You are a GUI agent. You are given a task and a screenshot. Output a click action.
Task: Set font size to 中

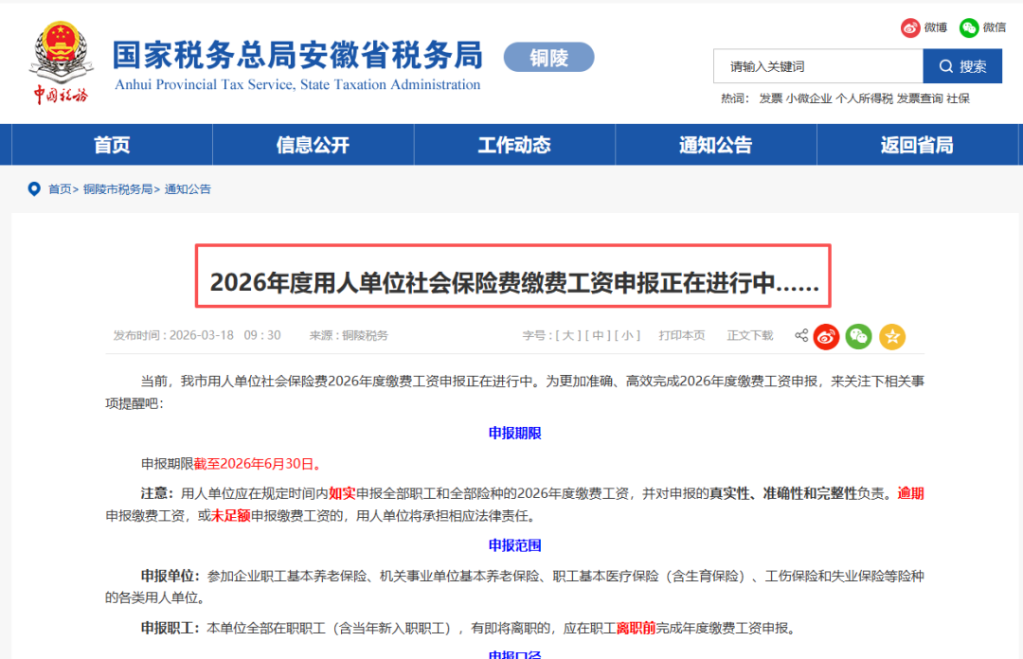coord(598,335)
